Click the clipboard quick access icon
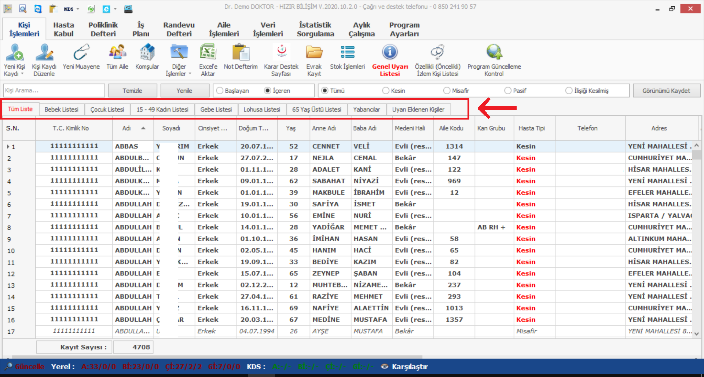 [54, 9]
